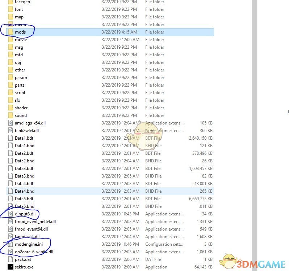
Task: Click the 2,640,150 KB size value
Action: (x=201, y=138)
